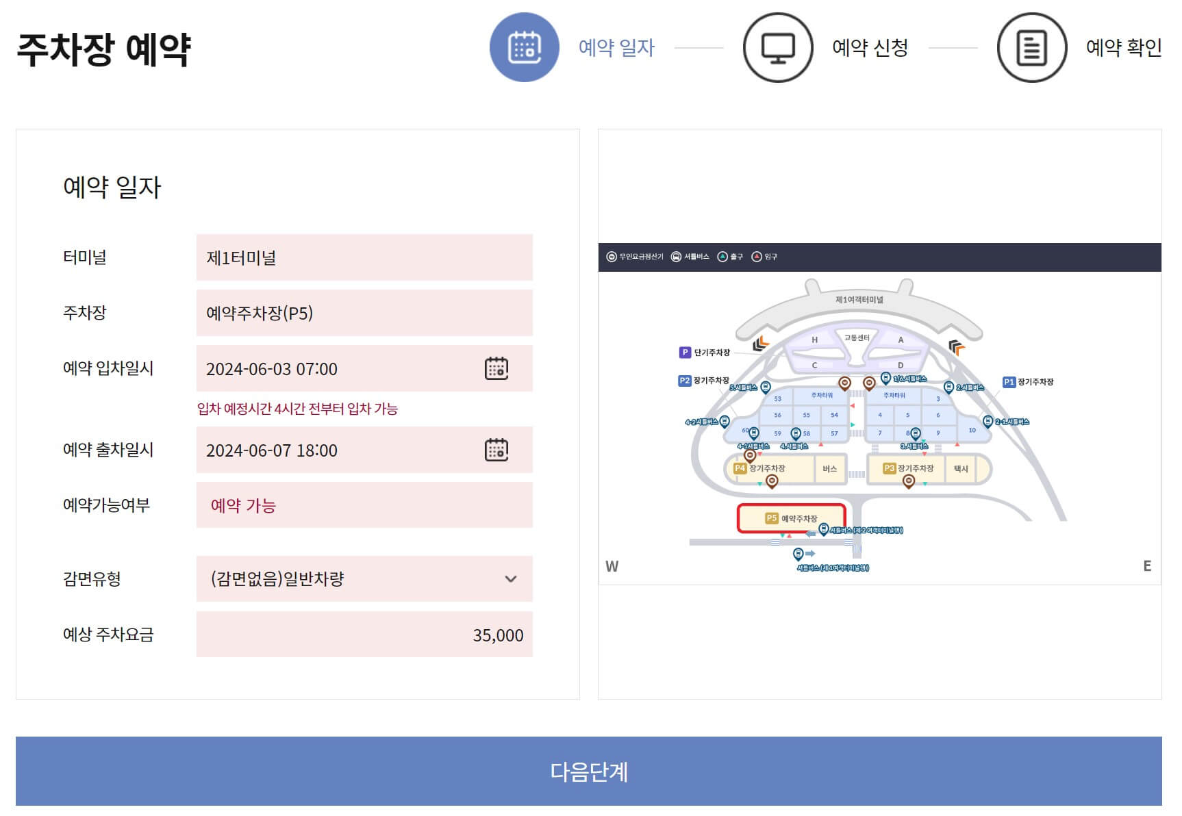The height and width of the screenshot is (816, 1182).
Task: Expand the 감면유형 dropdown chevron
Action: [510, 578]
